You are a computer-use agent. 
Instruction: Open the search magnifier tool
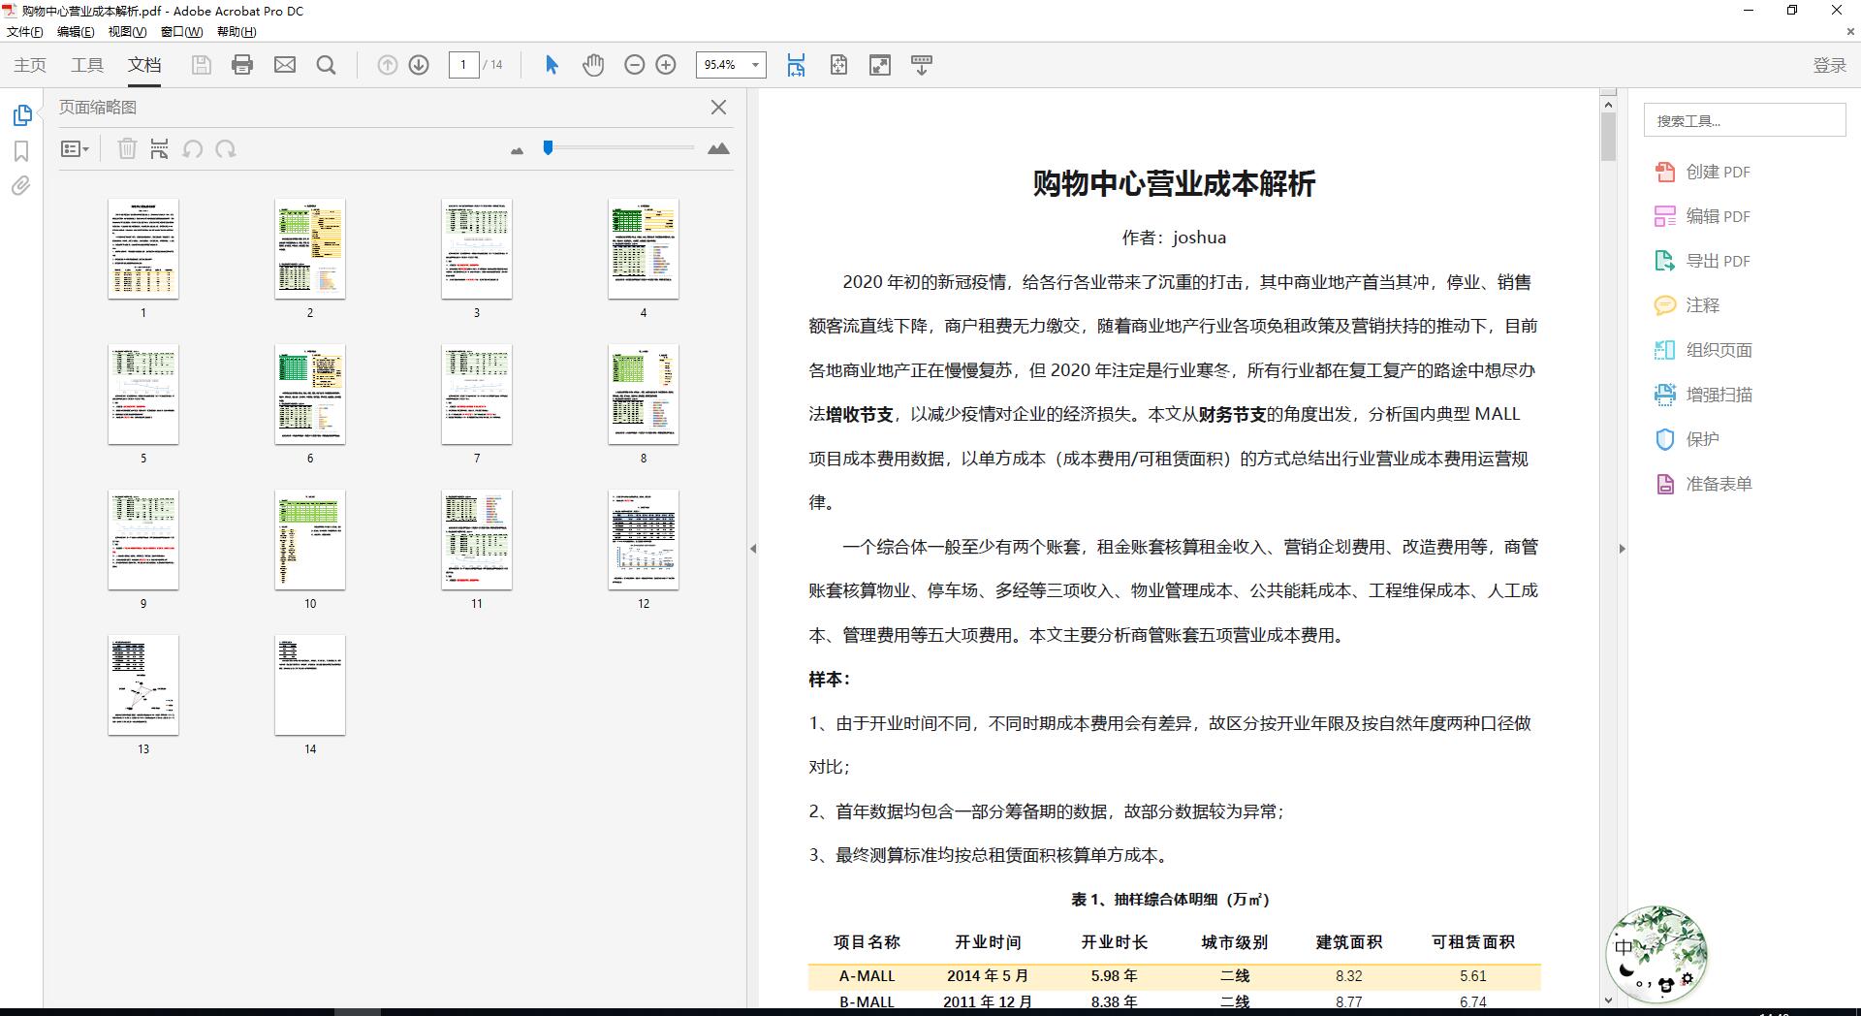327,65
